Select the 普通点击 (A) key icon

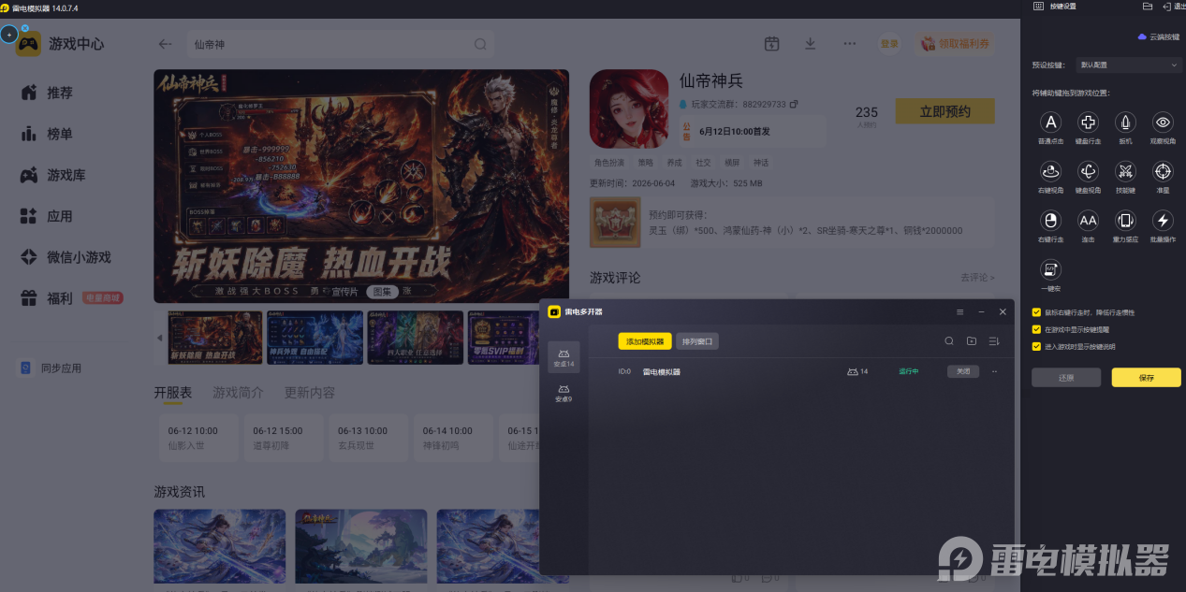pyautogui.click(x=1051, y=123)
